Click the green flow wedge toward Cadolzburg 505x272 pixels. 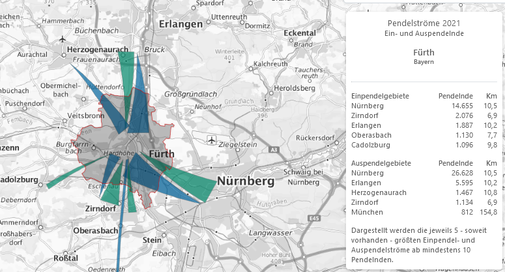[x=68, y=175]
